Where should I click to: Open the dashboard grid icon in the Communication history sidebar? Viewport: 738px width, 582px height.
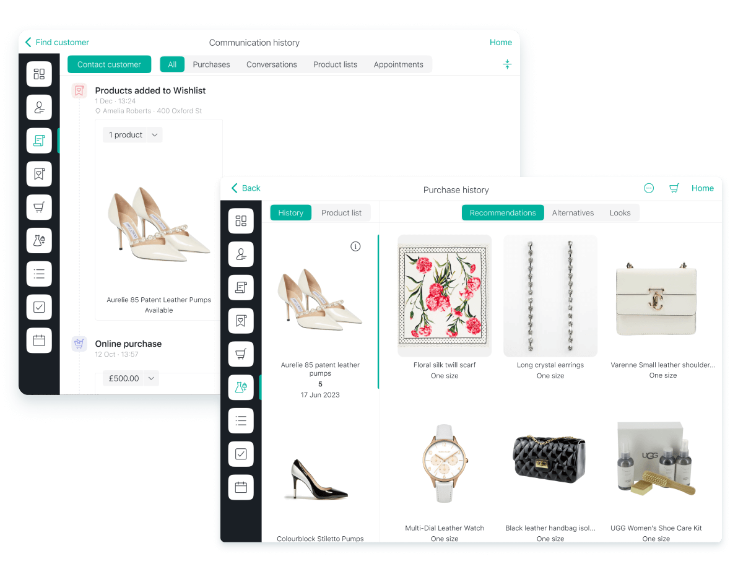tap(39, 74)
